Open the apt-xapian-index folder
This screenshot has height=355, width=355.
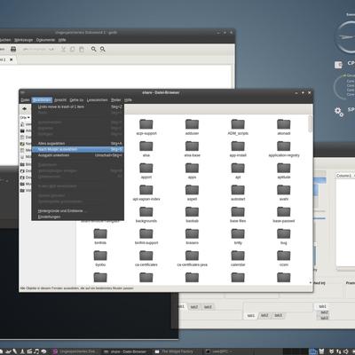146,193
